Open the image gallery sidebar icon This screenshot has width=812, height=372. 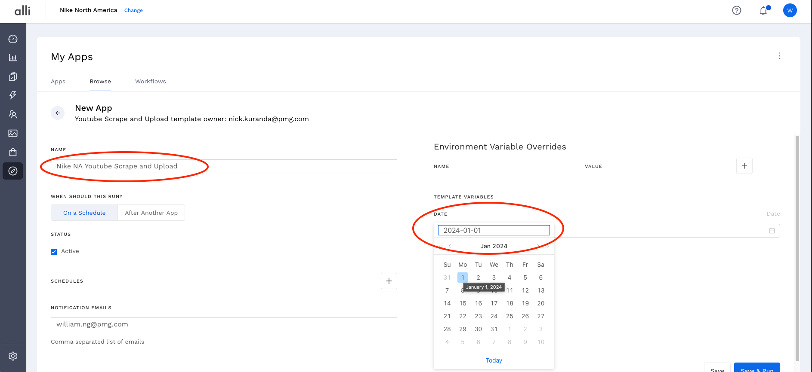click(x=13, y=133)
